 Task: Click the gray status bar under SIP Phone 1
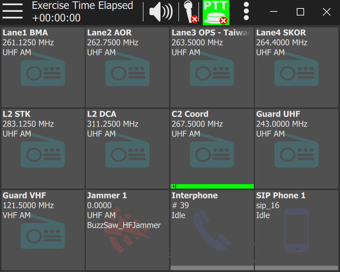tap(296, 268)
